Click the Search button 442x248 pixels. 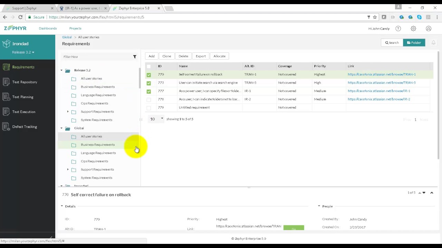[x=392, y=43]
